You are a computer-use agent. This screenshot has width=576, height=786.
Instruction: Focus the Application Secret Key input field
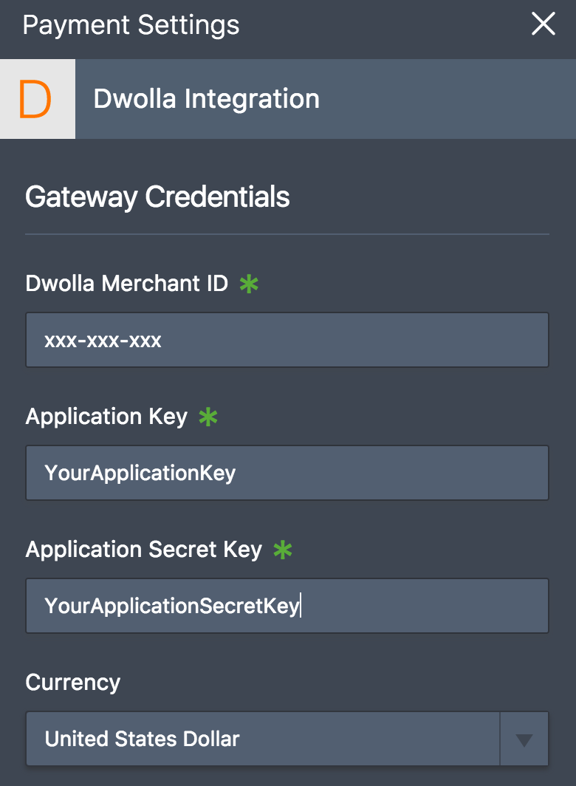[x=287, y=606]
